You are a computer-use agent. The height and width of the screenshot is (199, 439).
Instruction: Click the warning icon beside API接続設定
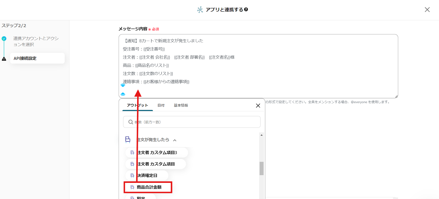(x=4, y=59)
